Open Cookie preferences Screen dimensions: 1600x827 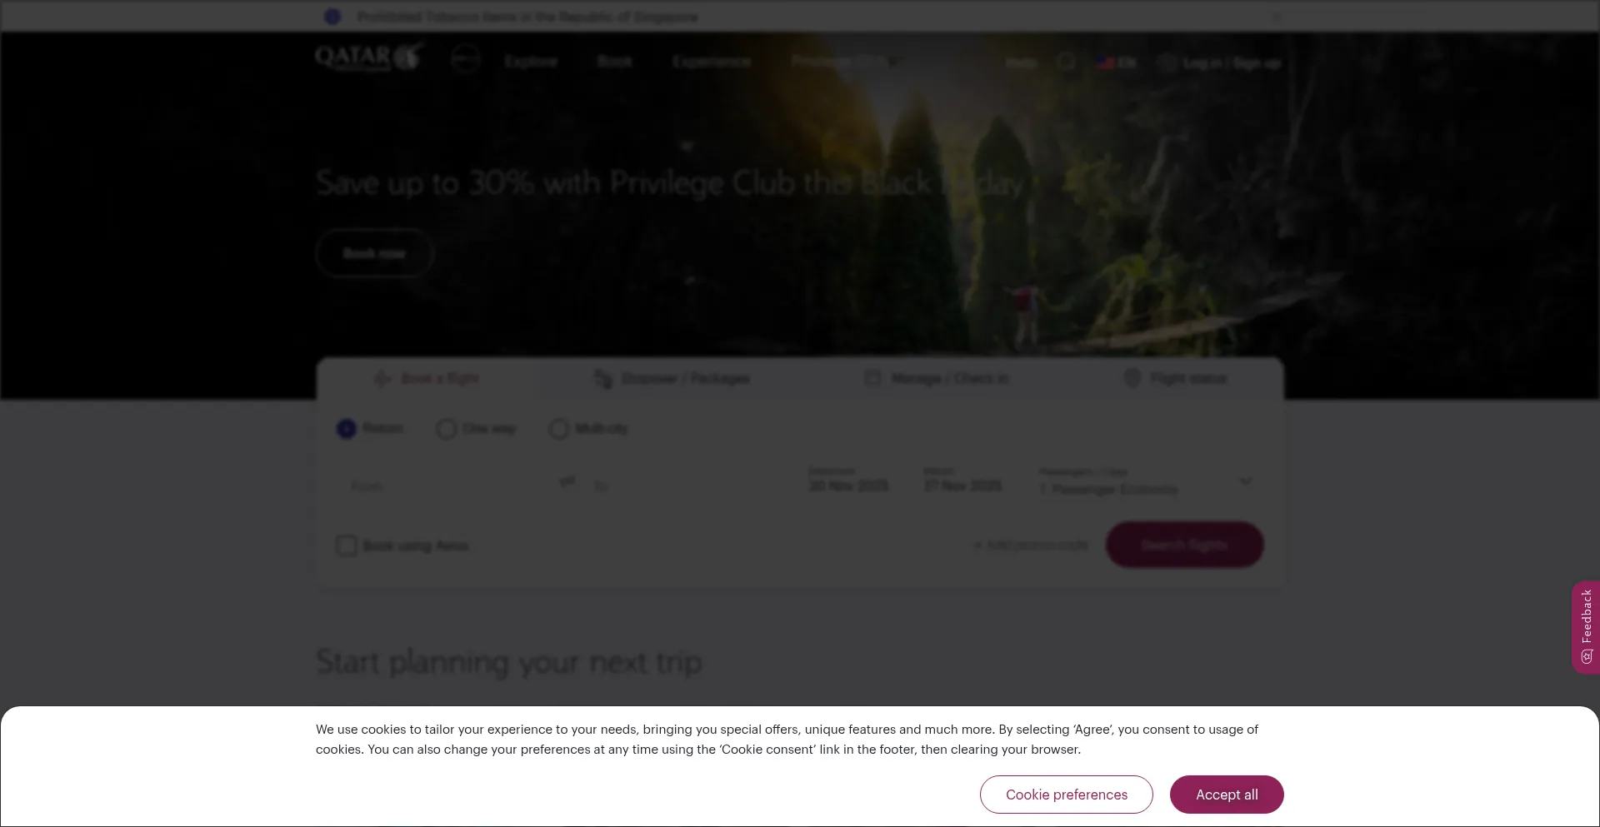(x=1067, y=795)
